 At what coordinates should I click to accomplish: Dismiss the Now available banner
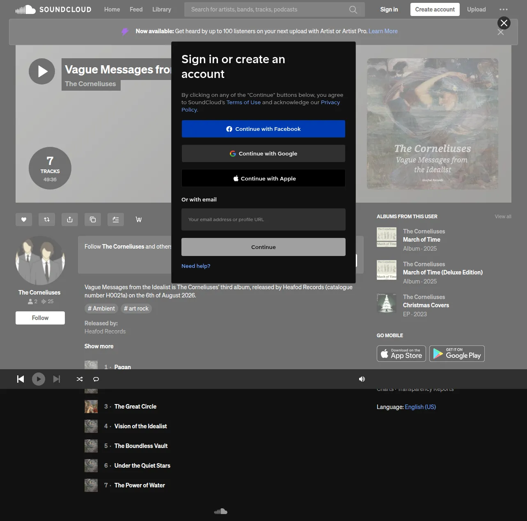pos(500,32)
